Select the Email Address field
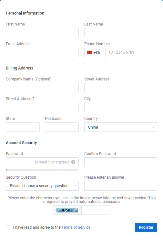This screenshot has width=163, height=242. pos(42,52)
